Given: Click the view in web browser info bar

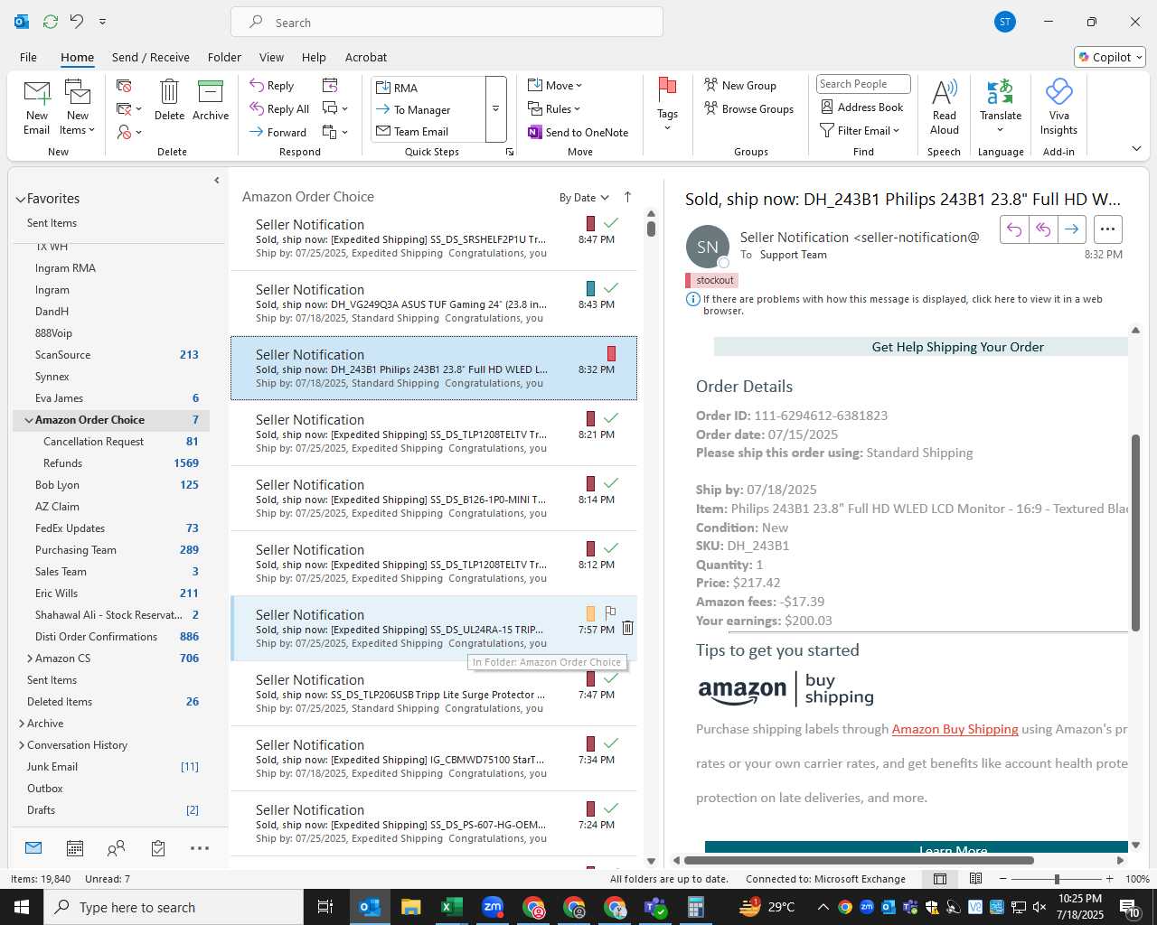Looking at the screenshot, I should (x=902, y=304).
